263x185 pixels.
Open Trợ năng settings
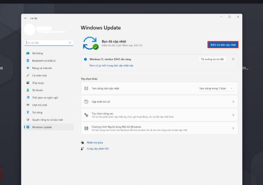click(49, 112)
